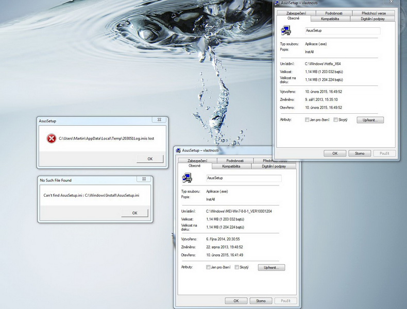407x309 pixels.
Task: Toggle Jen pro čtení in the upper properties window
Action: 317,119
